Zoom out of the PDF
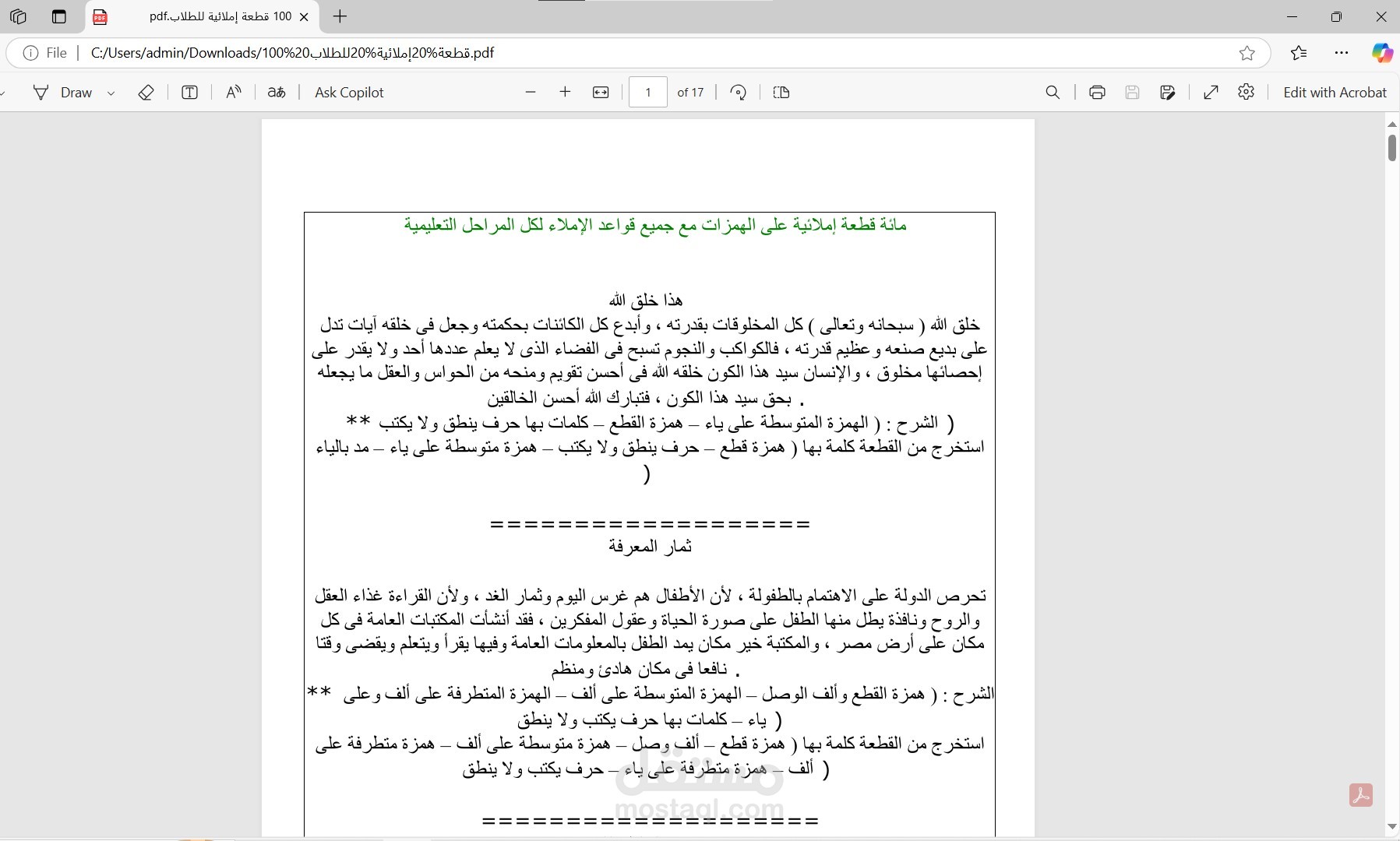Screen dimensions: 1400x841 [x=531, y=93]
